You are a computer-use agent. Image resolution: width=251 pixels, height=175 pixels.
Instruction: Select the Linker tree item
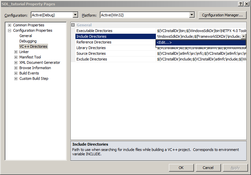[x=24, y=52]
